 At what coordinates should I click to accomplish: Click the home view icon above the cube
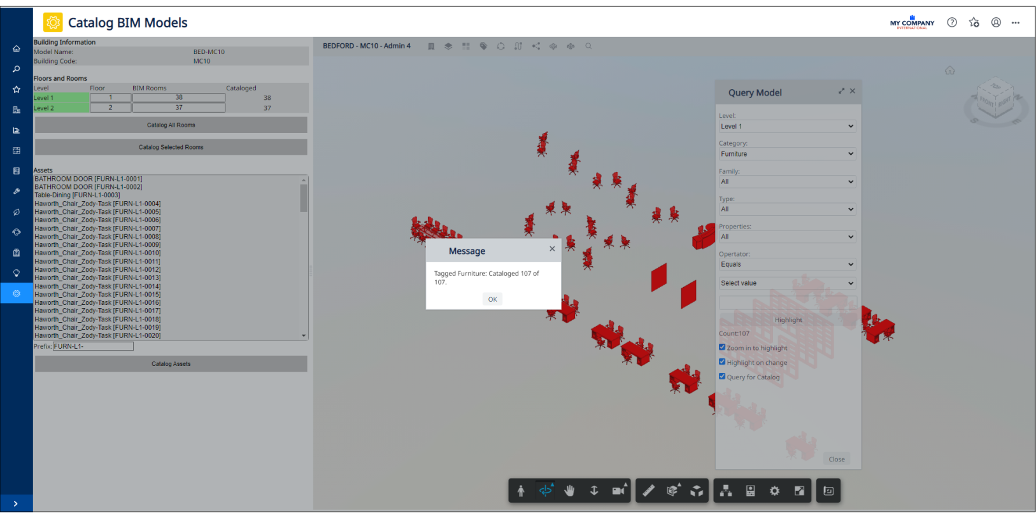coord(949,71)
